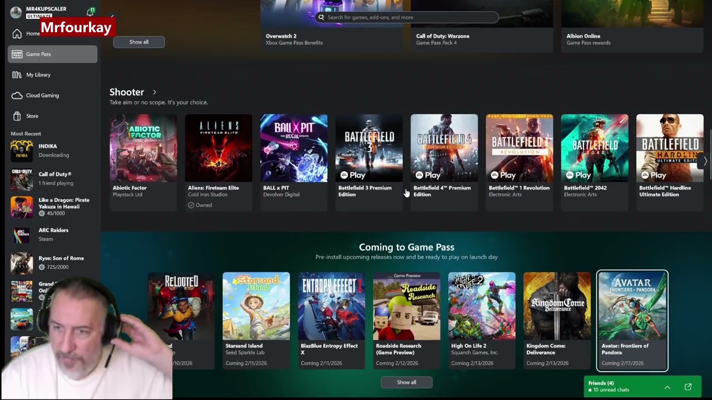Open Avatar: Frontiers of Pandora tile
712x400 pixels.
(x=632, y=321)
